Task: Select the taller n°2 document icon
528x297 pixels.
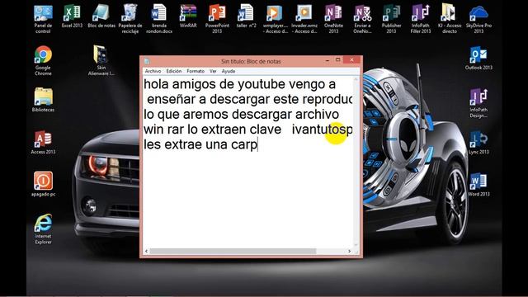Action: pos(246,16)
